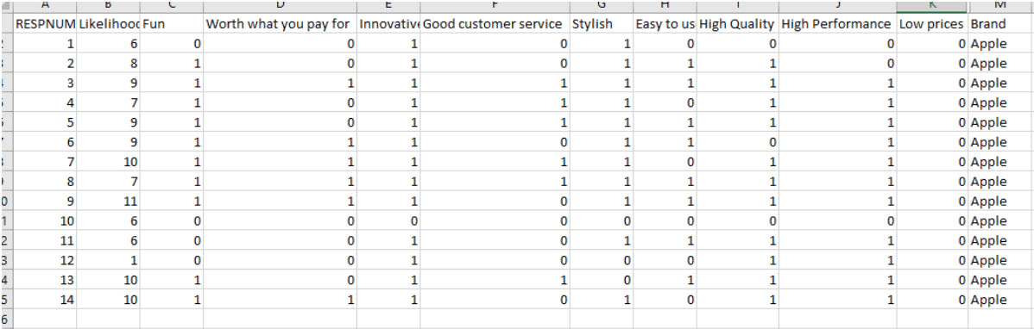Select the RESPNUM header cell
This screenshot has width=1034, height=329.
[45, 24]
